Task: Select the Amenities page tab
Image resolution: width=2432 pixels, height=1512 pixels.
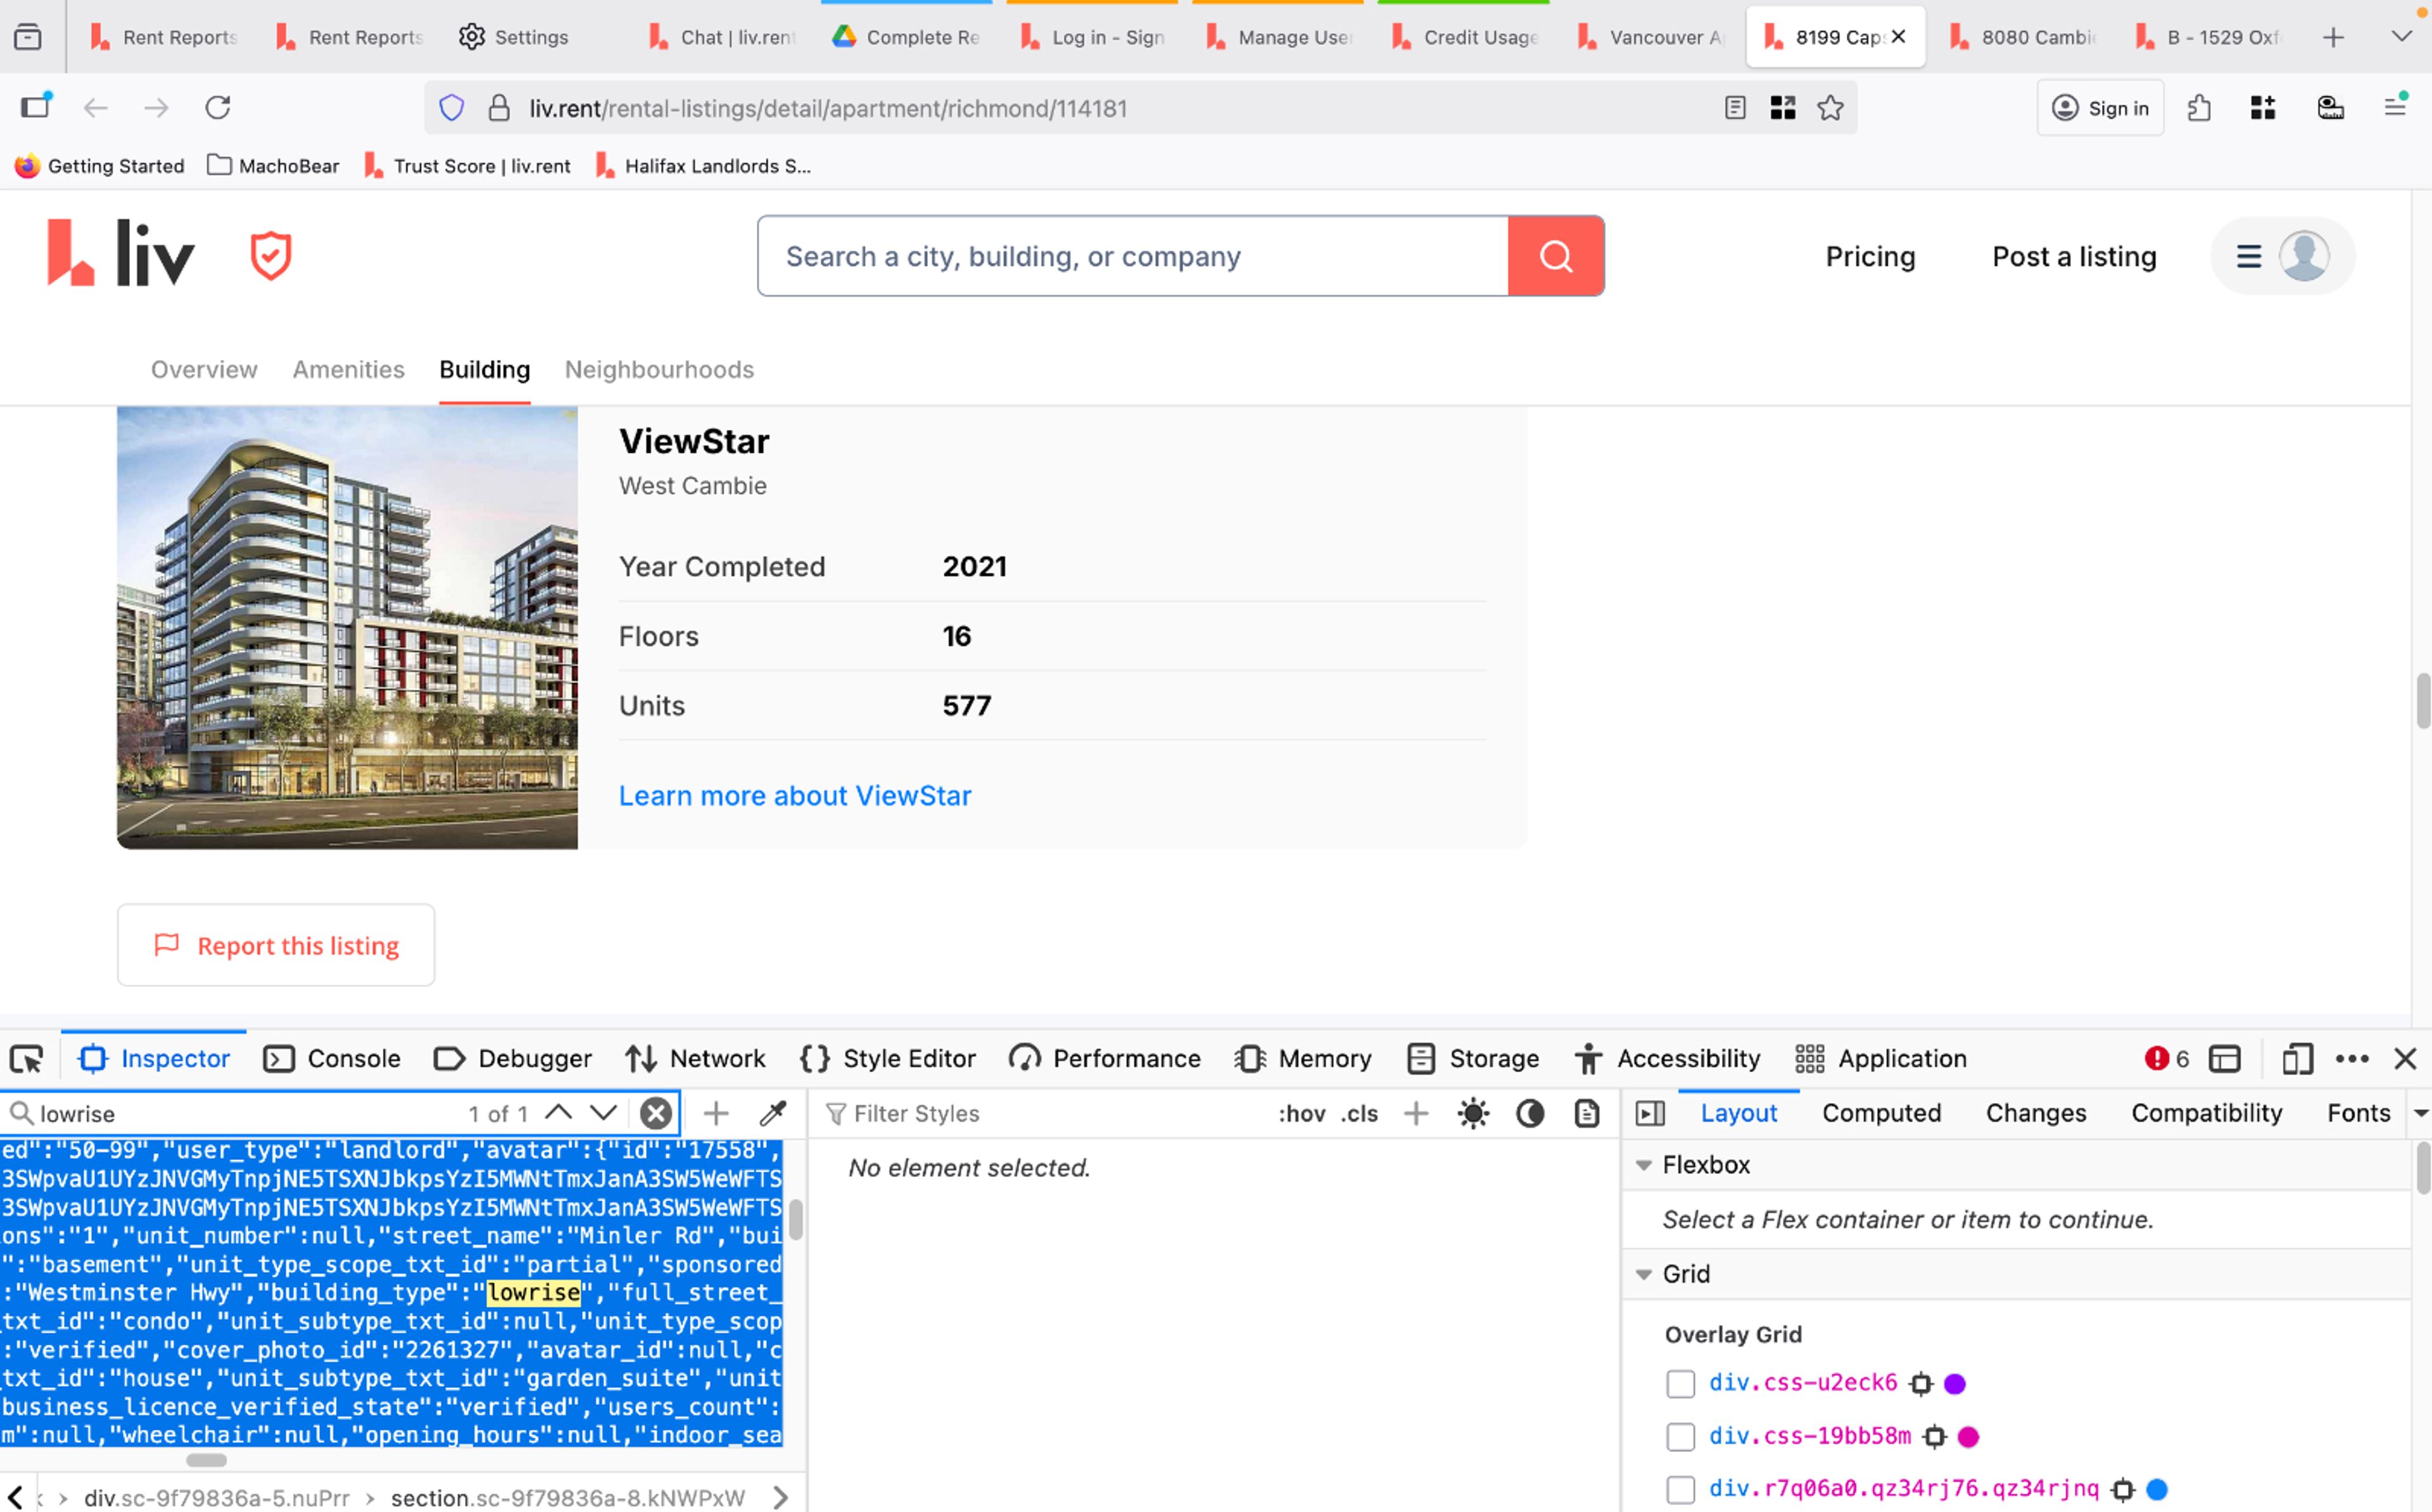Action: [348, 370]
